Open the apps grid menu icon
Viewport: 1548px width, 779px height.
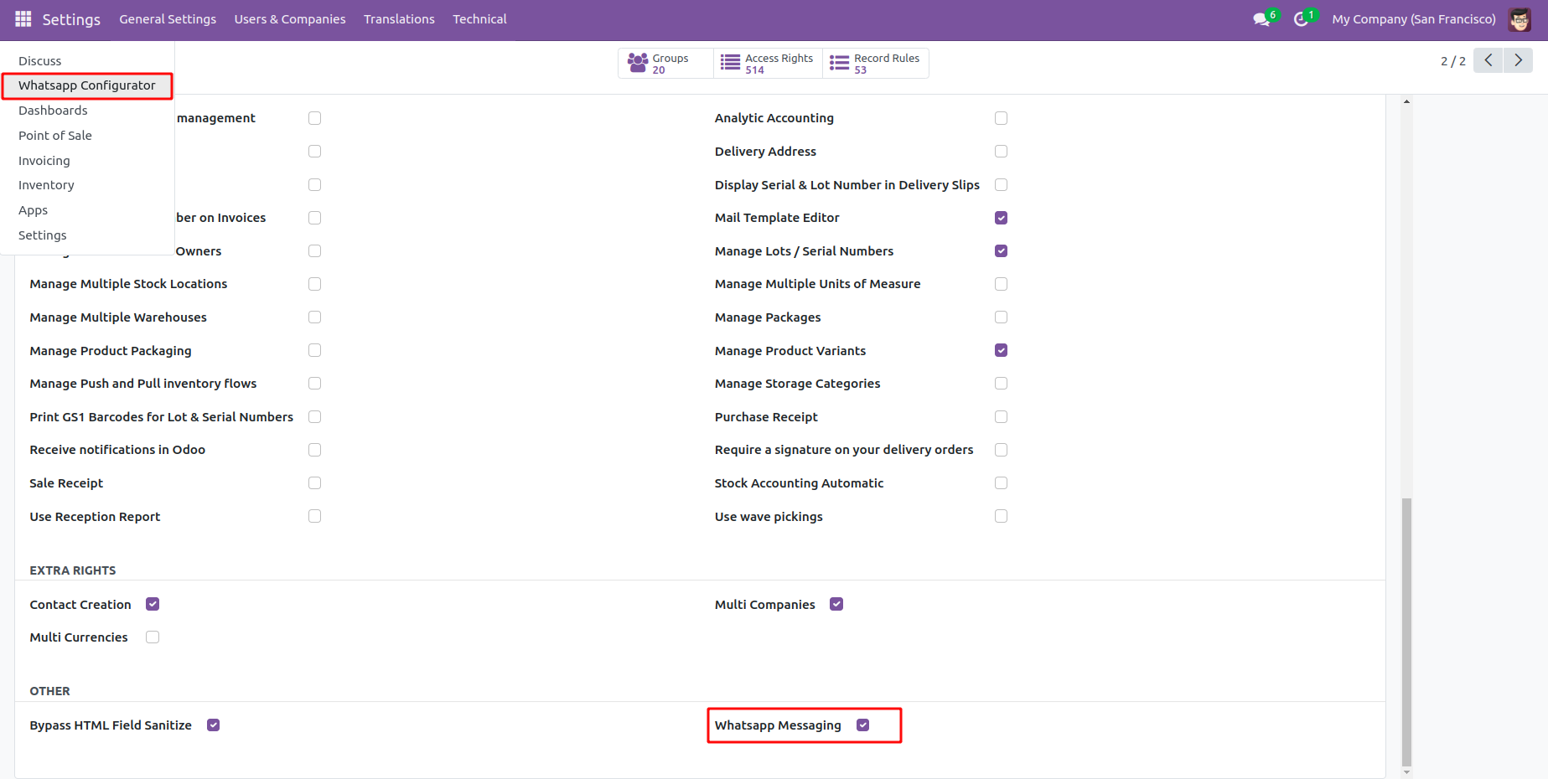23,18
